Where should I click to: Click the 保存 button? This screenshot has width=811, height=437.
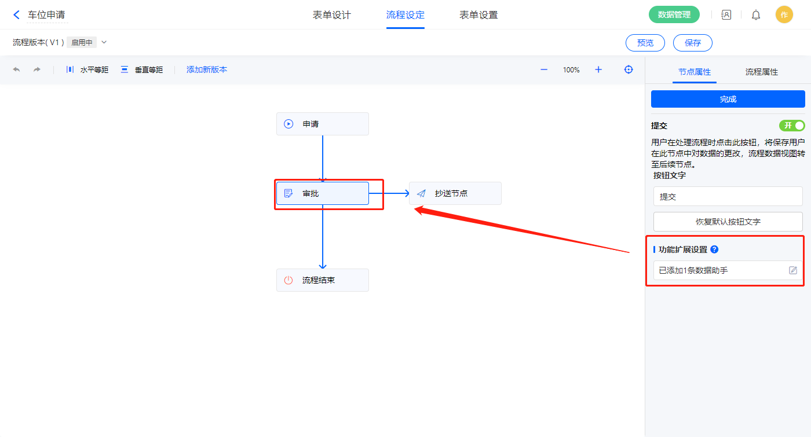(692, 43)
